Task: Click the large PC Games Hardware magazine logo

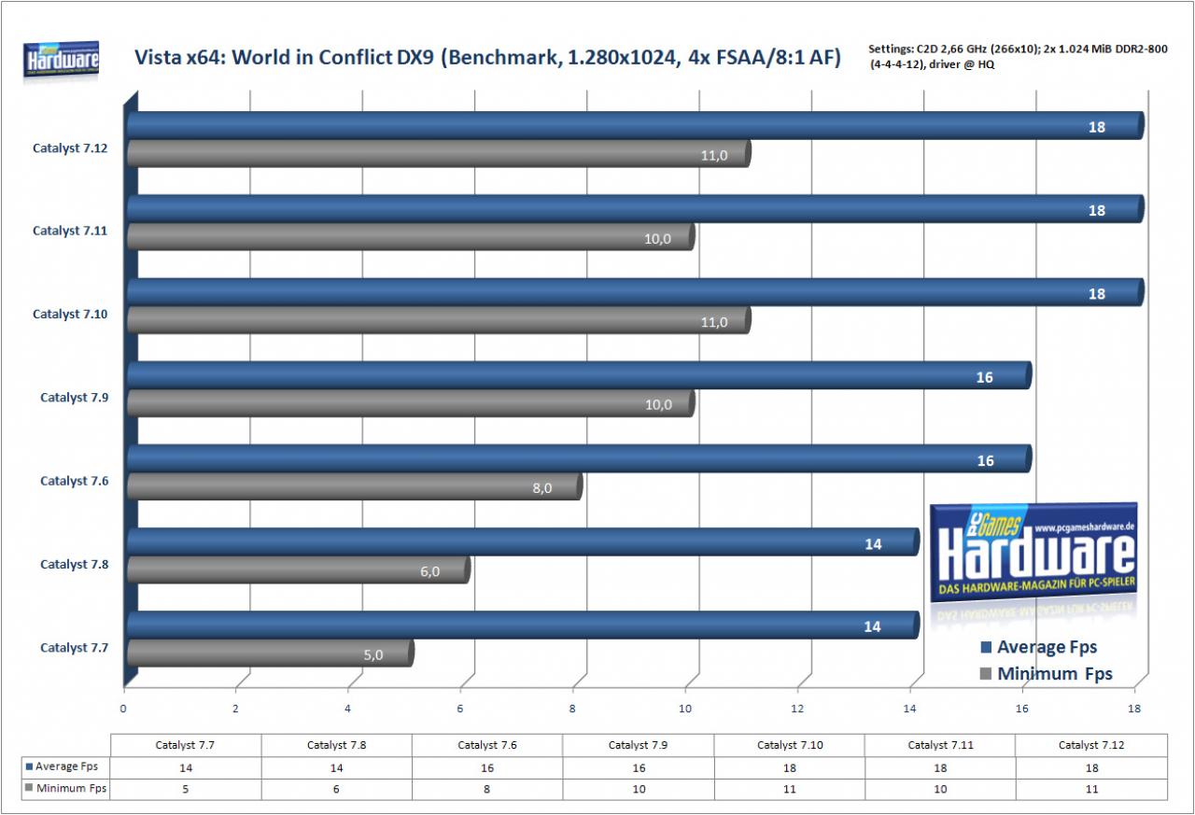Action: [x=1034, y=553]
